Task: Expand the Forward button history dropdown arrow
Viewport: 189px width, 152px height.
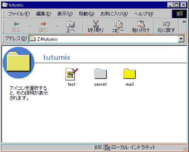Action: (x=57, y=27)
